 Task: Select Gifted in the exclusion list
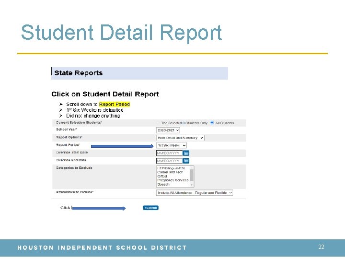tap(162, 176)
